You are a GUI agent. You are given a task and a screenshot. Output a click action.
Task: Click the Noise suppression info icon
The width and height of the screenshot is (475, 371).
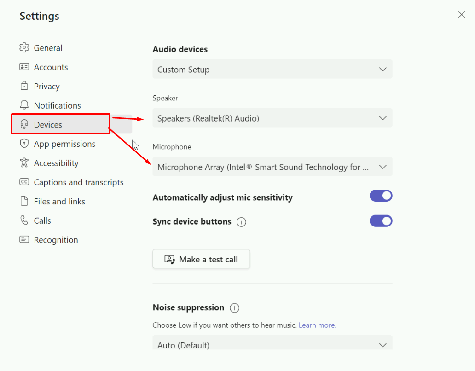[x=234, y=308]
